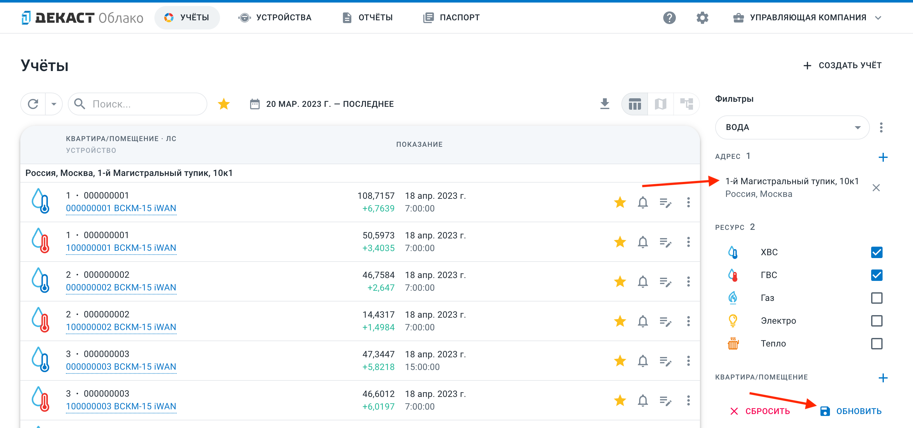Click reading value 14,4317

(x=378, y=315)
